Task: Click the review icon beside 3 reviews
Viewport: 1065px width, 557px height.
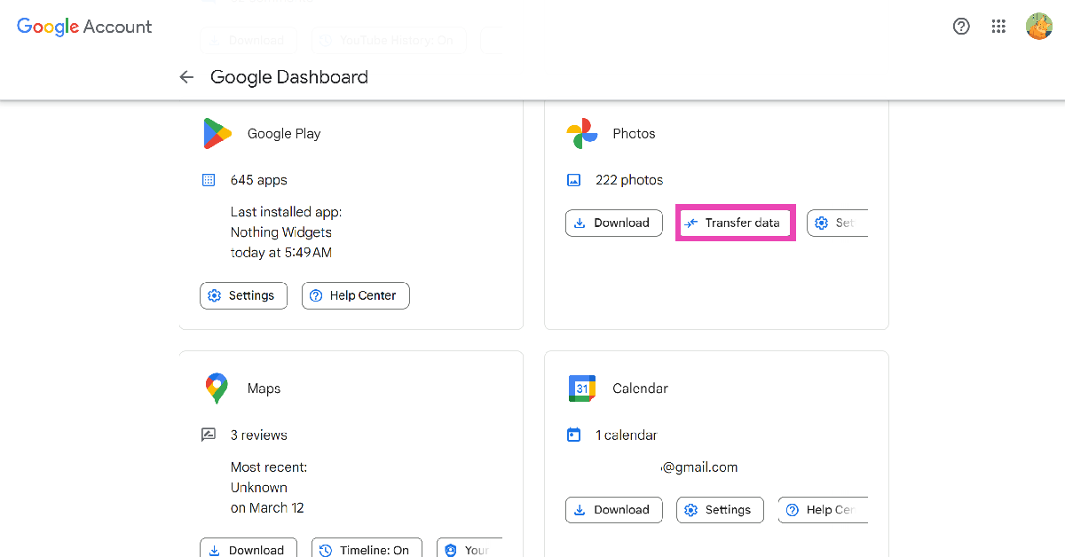Action: [209, 435]
